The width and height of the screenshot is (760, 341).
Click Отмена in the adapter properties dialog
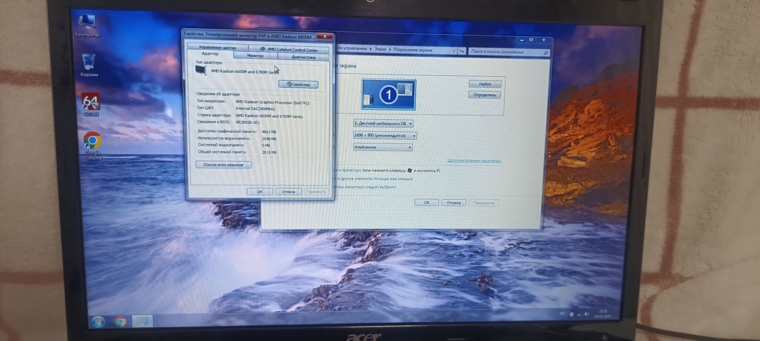(x=288, y=192)
